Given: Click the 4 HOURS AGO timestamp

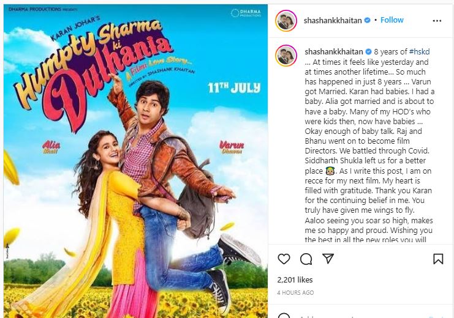Looking at the screenshot, I should pyautogui.click(x=295, y=292).
